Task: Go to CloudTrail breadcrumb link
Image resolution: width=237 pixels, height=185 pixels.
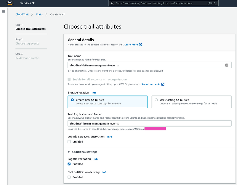Action: [x=22, y=14]
